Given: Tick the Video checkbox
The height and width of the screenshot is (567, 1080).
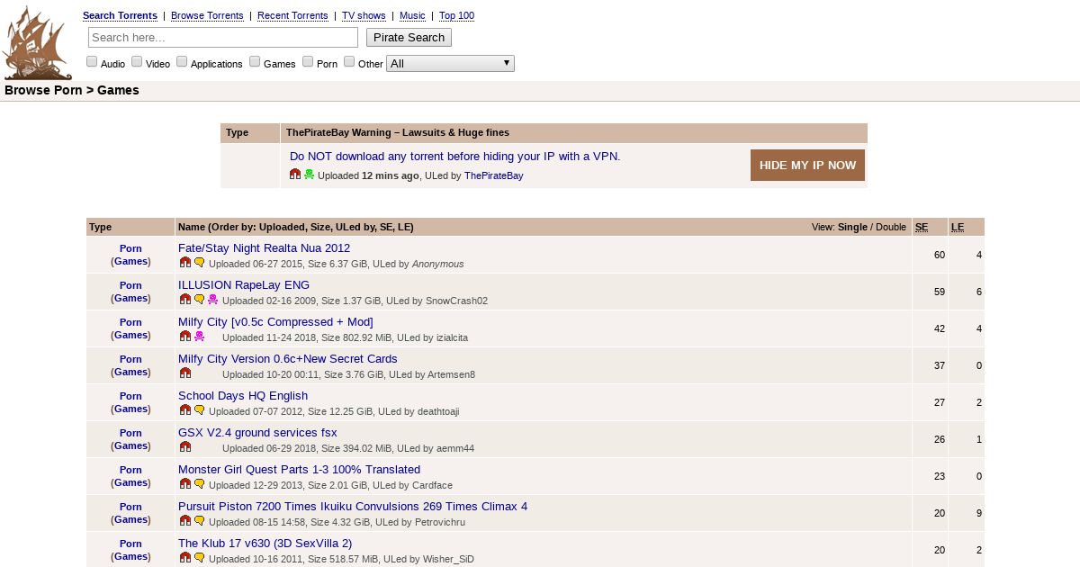Looking at the screenshot, I should pos(137,61).
